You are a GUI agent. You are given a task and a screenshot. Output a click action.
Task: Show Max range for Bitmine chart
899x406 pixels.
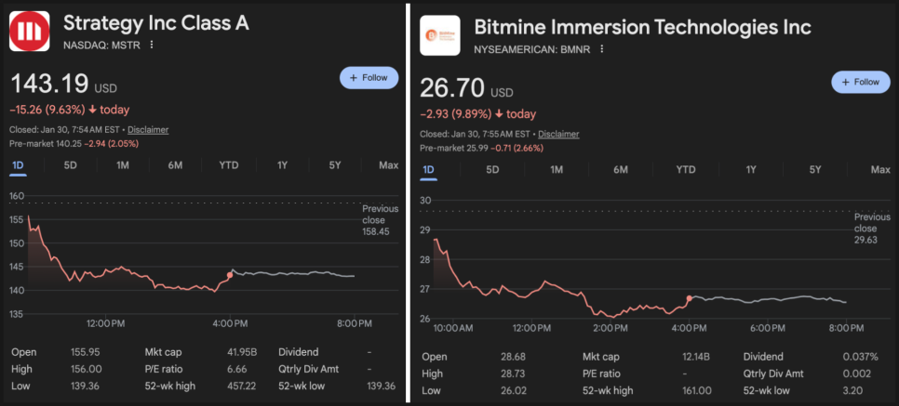[879, 170]
